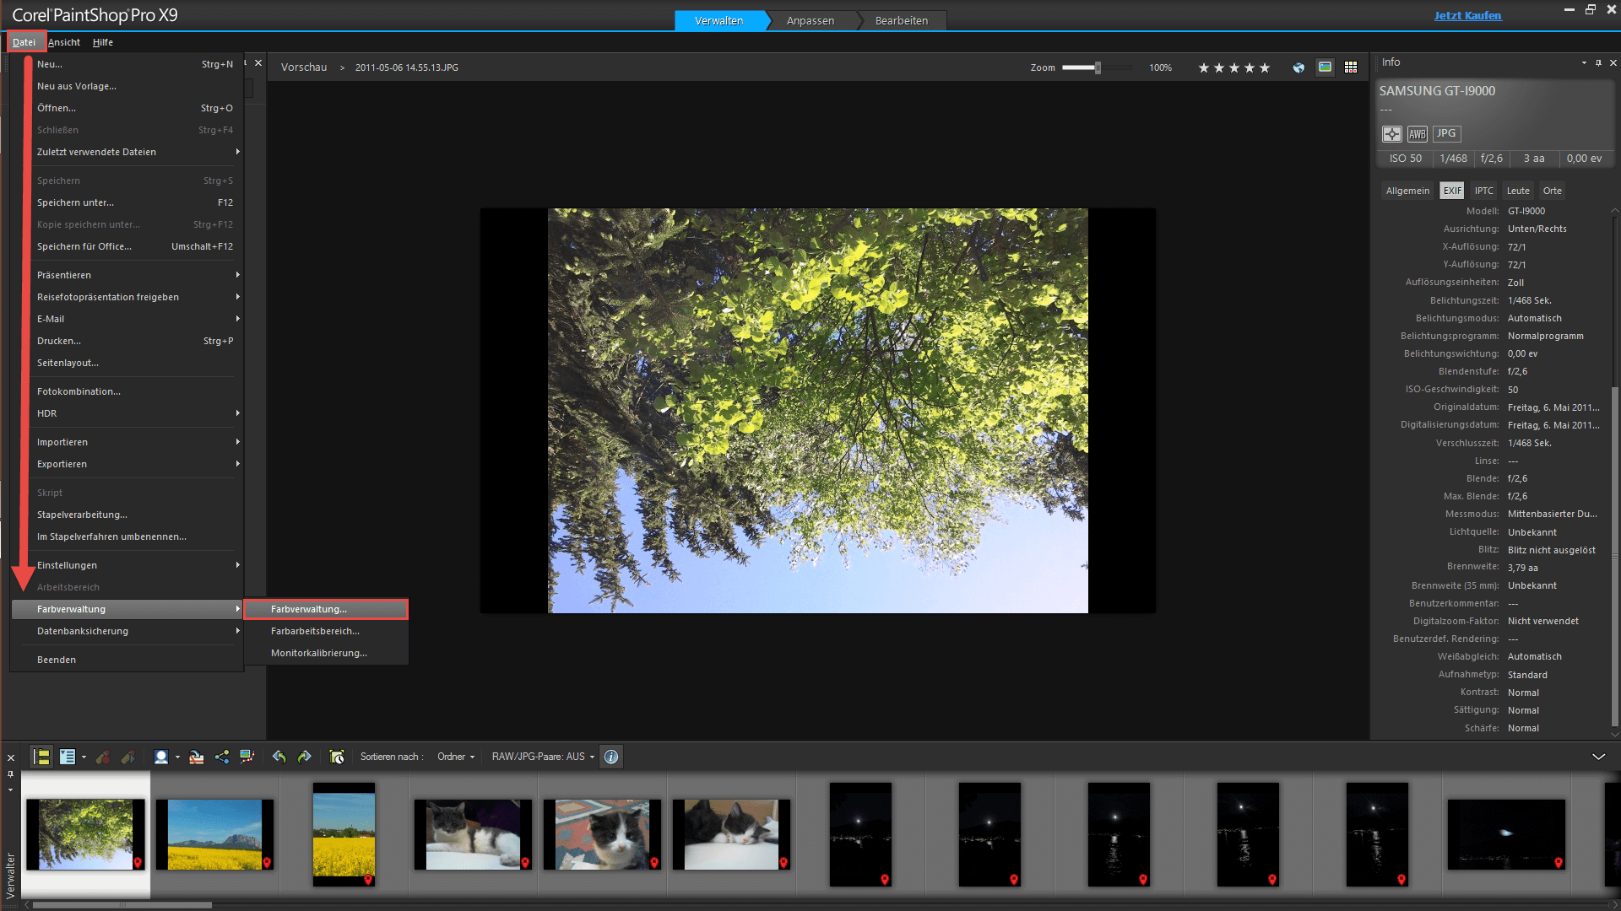The width and height of the screenshot is (1621, 911).
Task: Click the Info palette list icon in organizer toolbar
Action: 68,757
